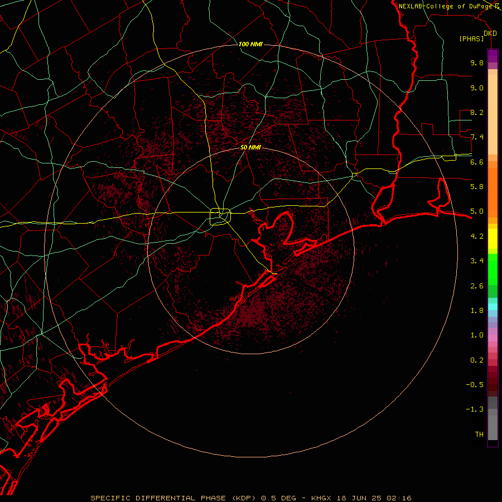Viewport: 502px width, 502px height.
Task: Click the 18 JUN 25 date text
Action: [360, 498]
